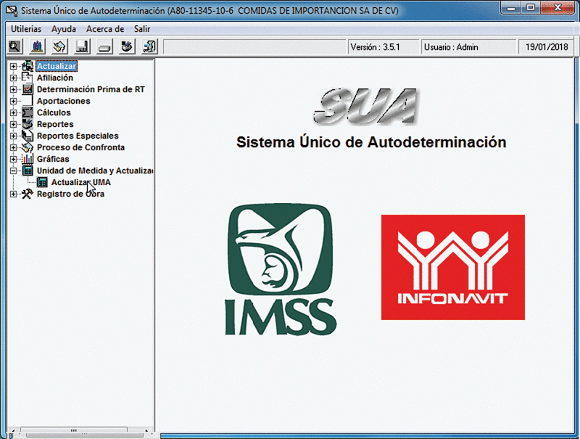
Task: Select the Unidad de Medida y Actualización label
Action: click(x=95, y=171)
